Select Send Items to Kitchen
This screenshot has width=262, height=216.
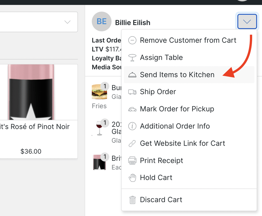click(x=177, y=75)
